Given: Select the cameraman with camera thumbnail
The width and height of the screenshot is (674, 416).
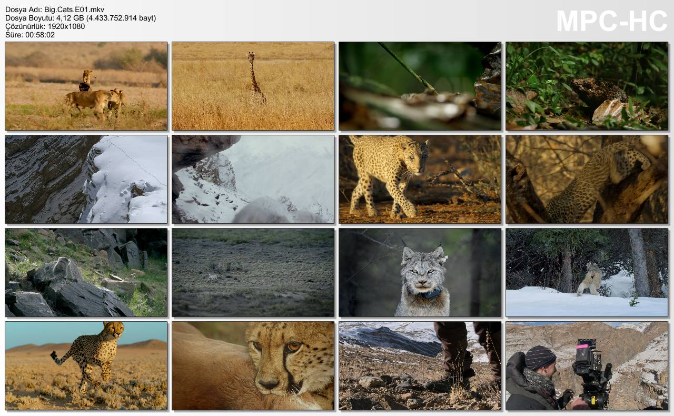Looking at the screenshot, I should coord(587,366).
